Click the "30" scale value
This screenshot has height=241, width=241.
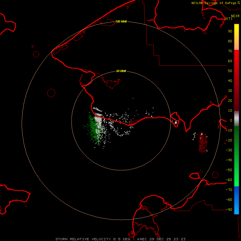[230, 91]
